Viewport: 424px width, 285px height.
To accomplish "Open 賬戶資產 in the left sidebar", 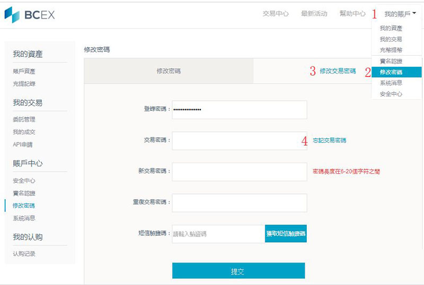I will [24, 71].
